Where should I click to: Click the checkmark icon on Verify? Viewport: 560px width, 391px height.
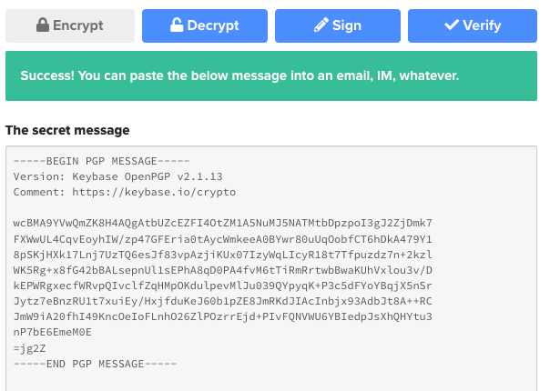point(452,25)
